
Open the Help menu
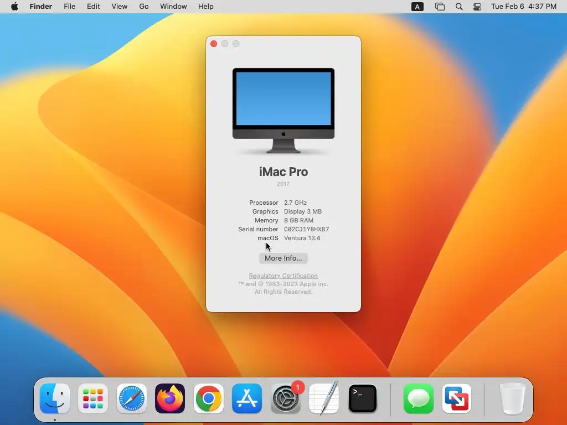[x=206, y=7]
